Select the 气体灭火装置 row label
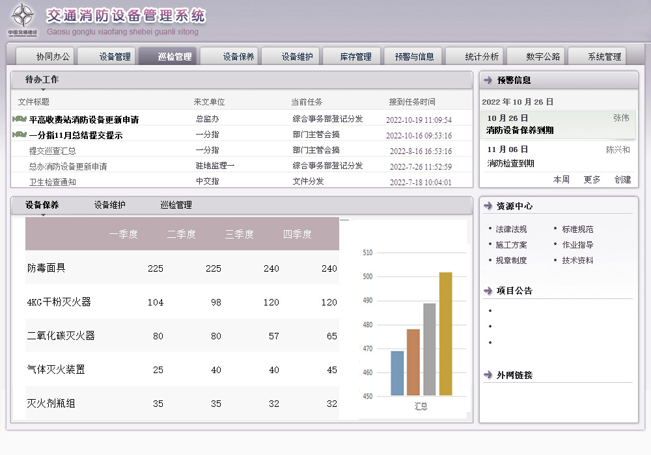Screen dimensions: 651x455 pyautogui.click(x=55, y=370)
